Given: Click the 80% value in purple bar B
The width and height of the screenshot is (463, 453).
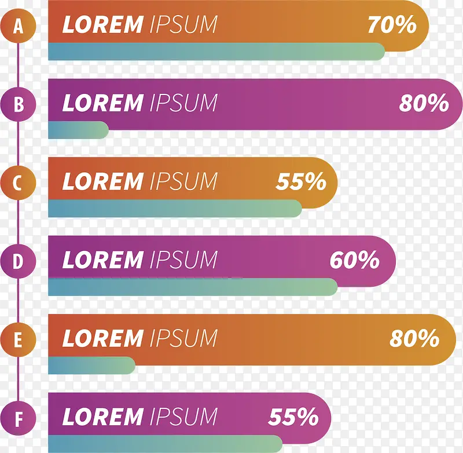Looking at the screenshot, I should click(x=424, y=103).
